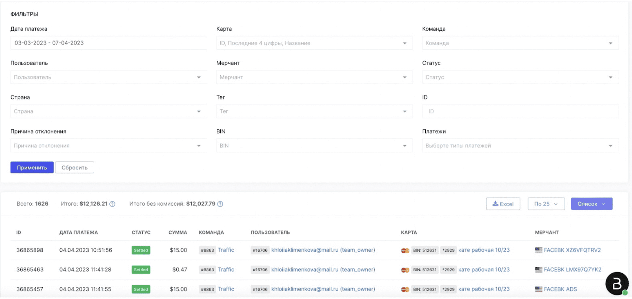This screenshot has width=632, height=299.
Task: Click US flag icon beside FACEBK ADS
Action: (x=539, y=289)
